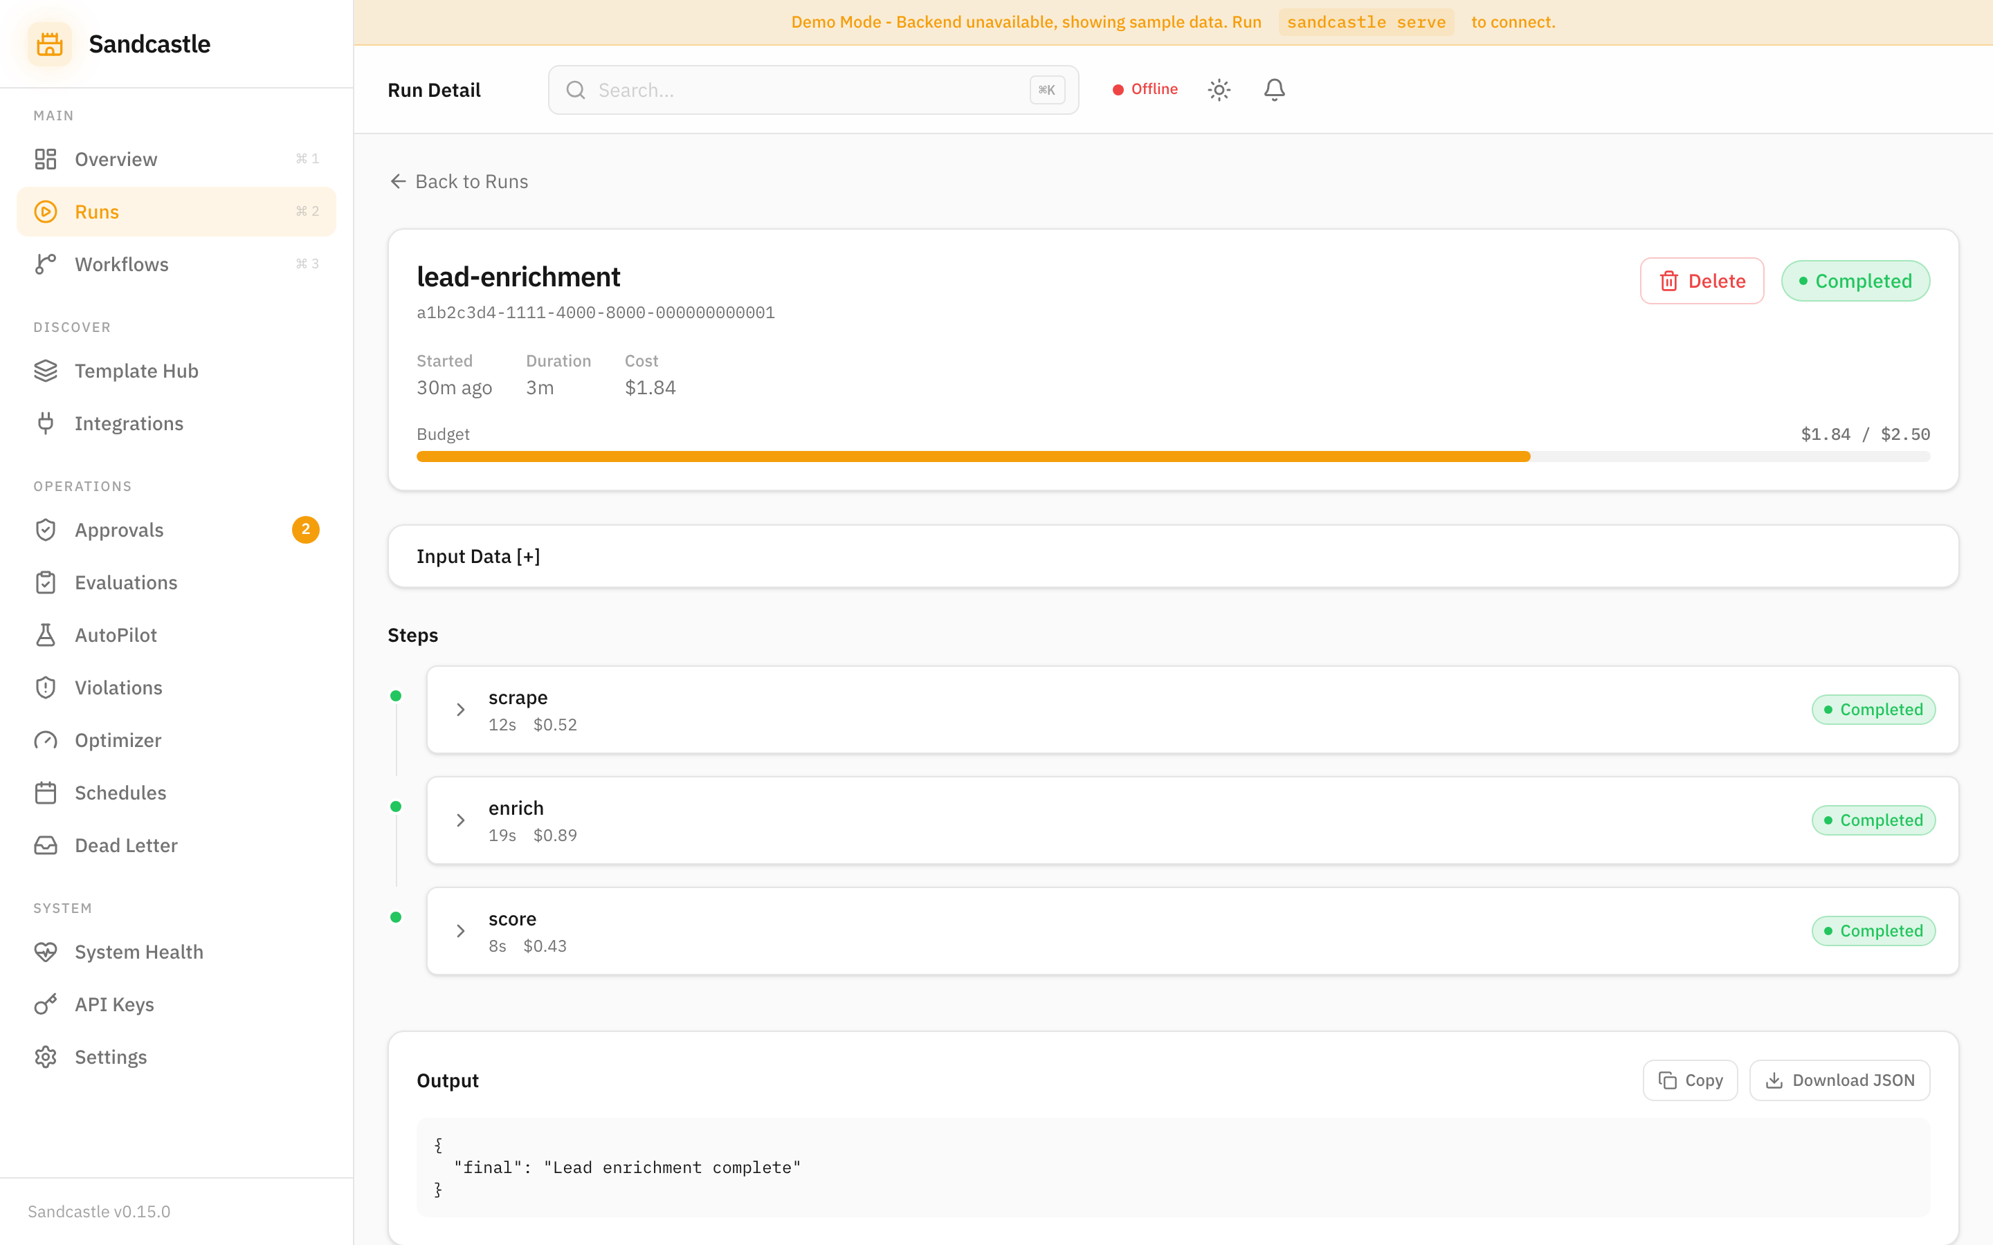
Task: Click the Sandcastle logo icon
Action: (49, 44)
